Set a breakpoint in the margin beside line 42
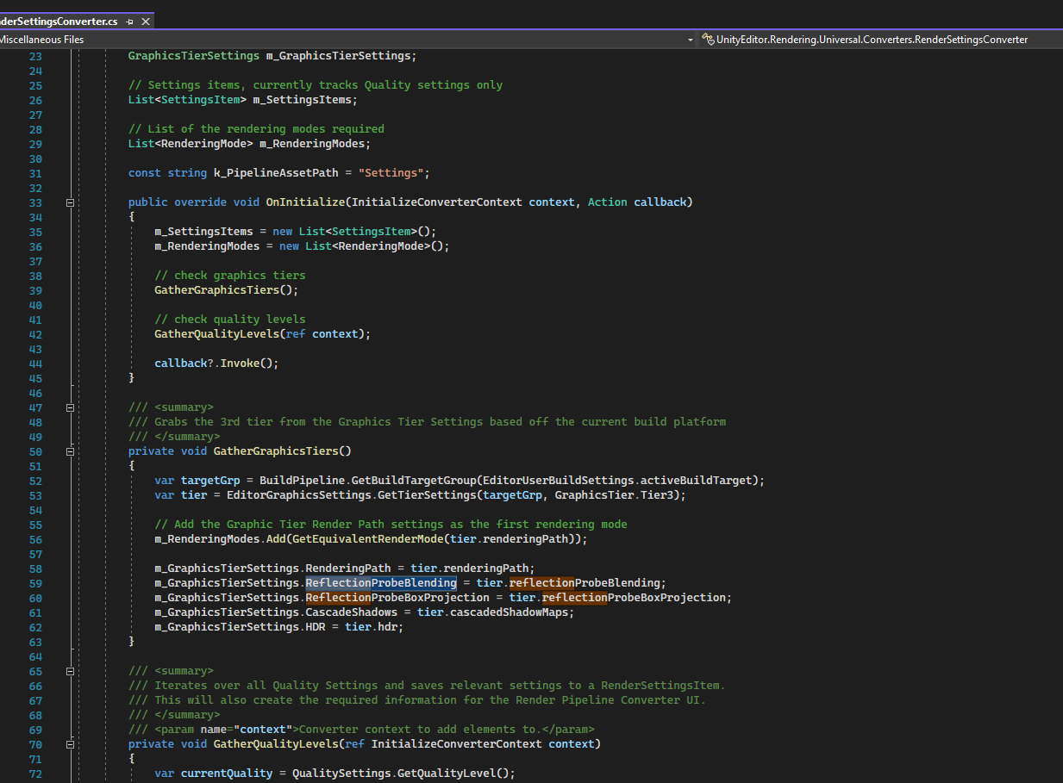The height and width of the screenshot is (783, 1063). point(10,333)
